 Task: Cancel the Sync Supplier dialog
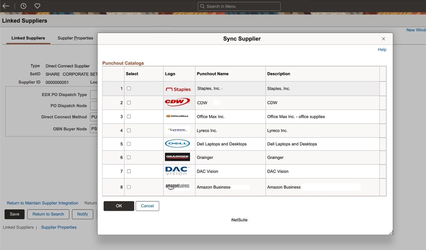pyautogui.click(x=147, y=206)
